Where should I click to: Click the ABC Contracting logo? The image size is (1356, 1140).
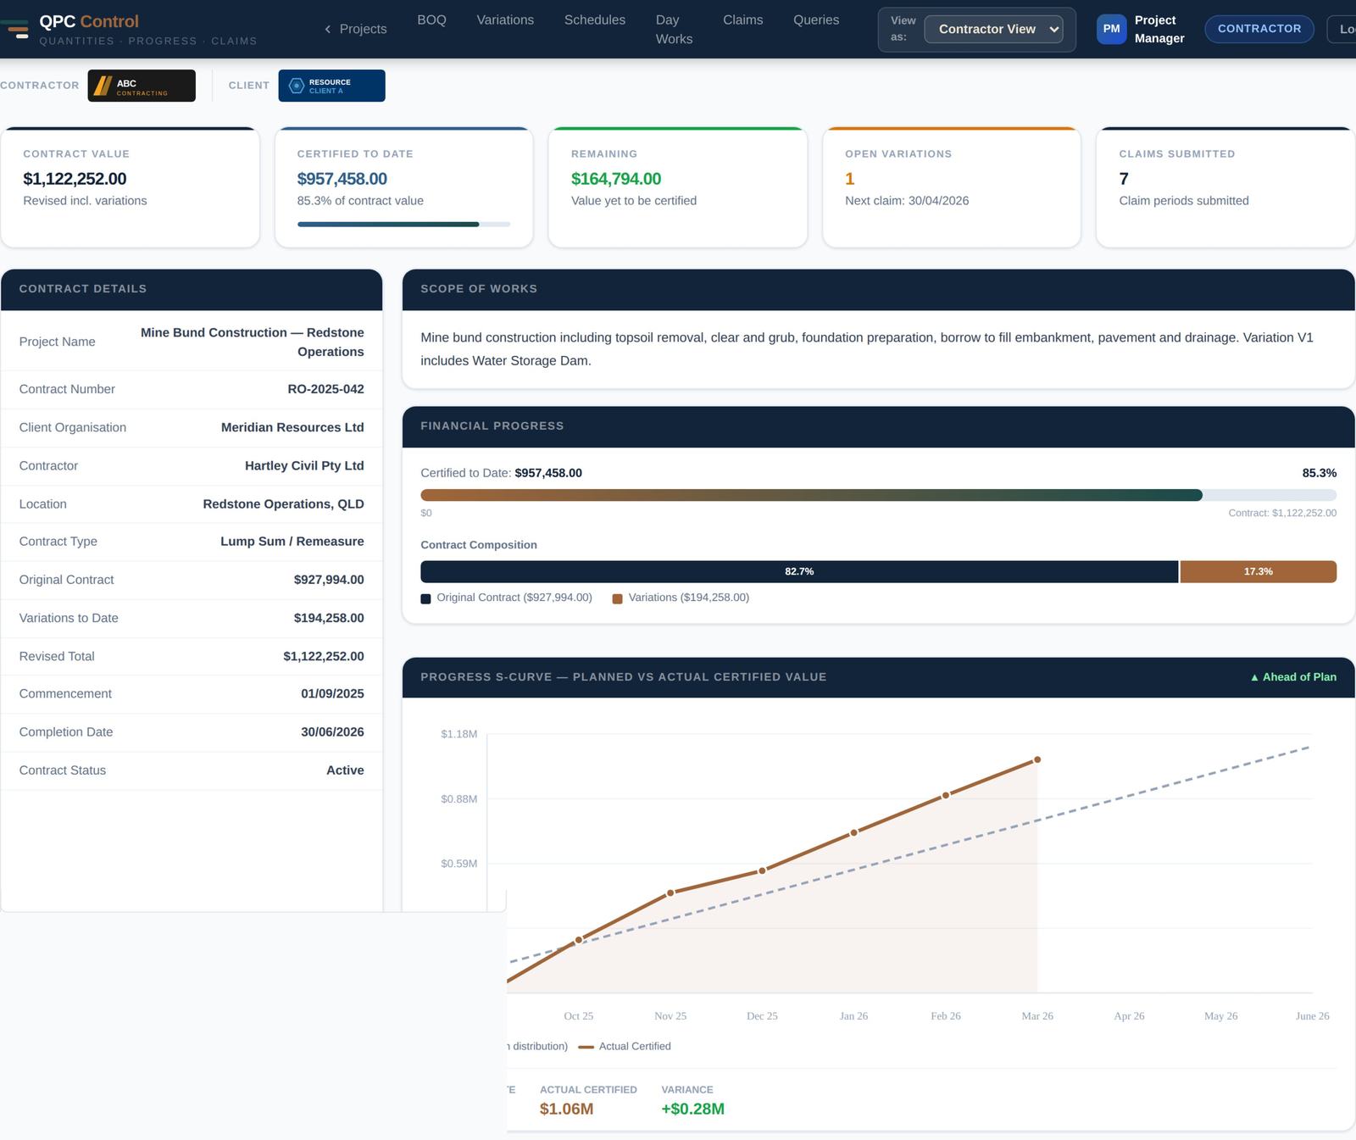142,86
